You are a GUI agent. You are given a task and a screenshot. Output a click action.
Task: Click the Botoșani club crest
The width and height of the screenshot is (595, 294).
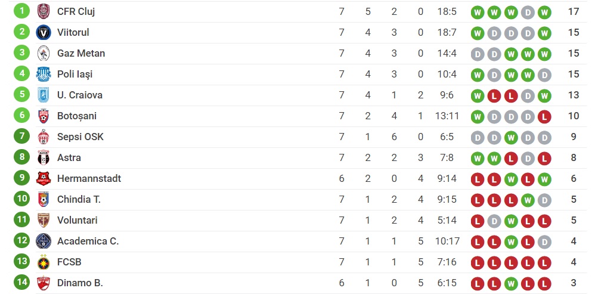click(44, 116)
